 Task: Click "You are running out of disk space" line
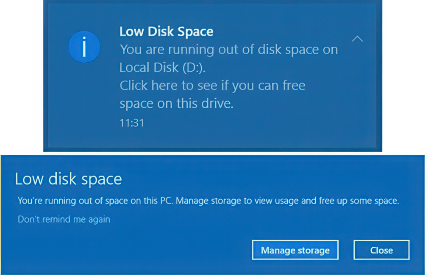[x=228, y=50]
